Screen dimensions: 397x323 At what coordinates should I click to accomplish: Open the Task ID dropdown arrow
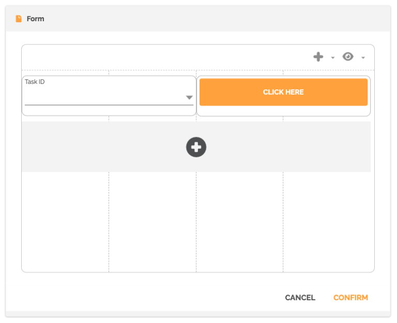point(189,98)
